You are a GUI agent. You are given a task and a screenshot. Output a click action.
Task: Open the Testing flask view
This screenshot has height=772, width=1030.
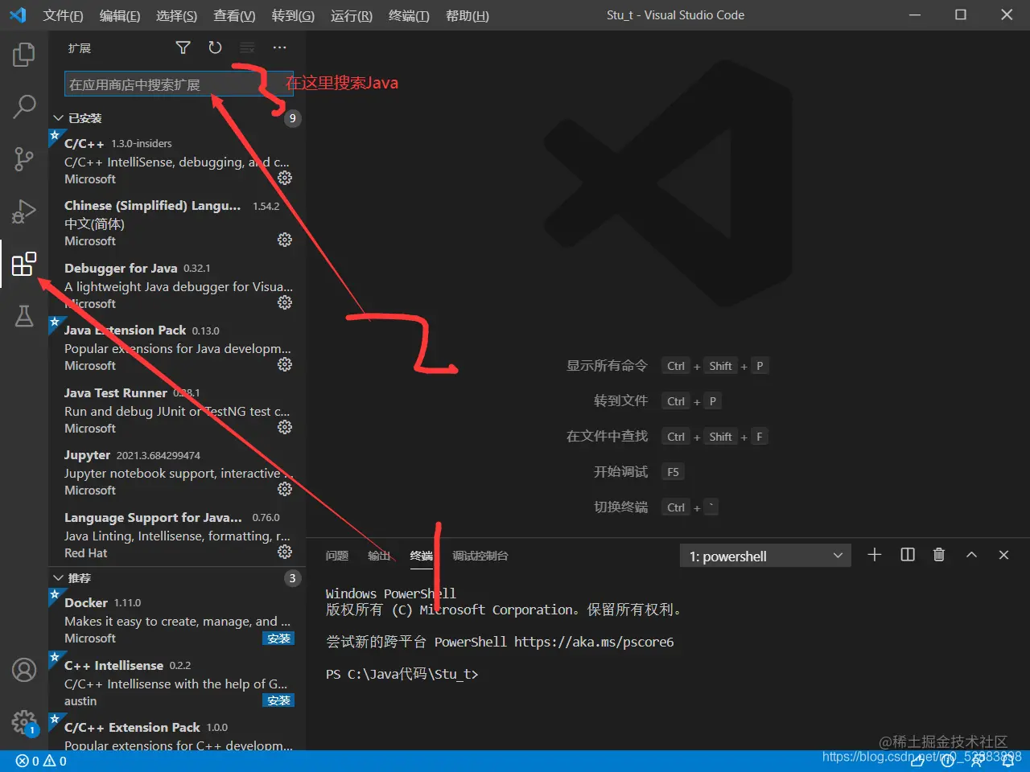[x=24, y=316]
